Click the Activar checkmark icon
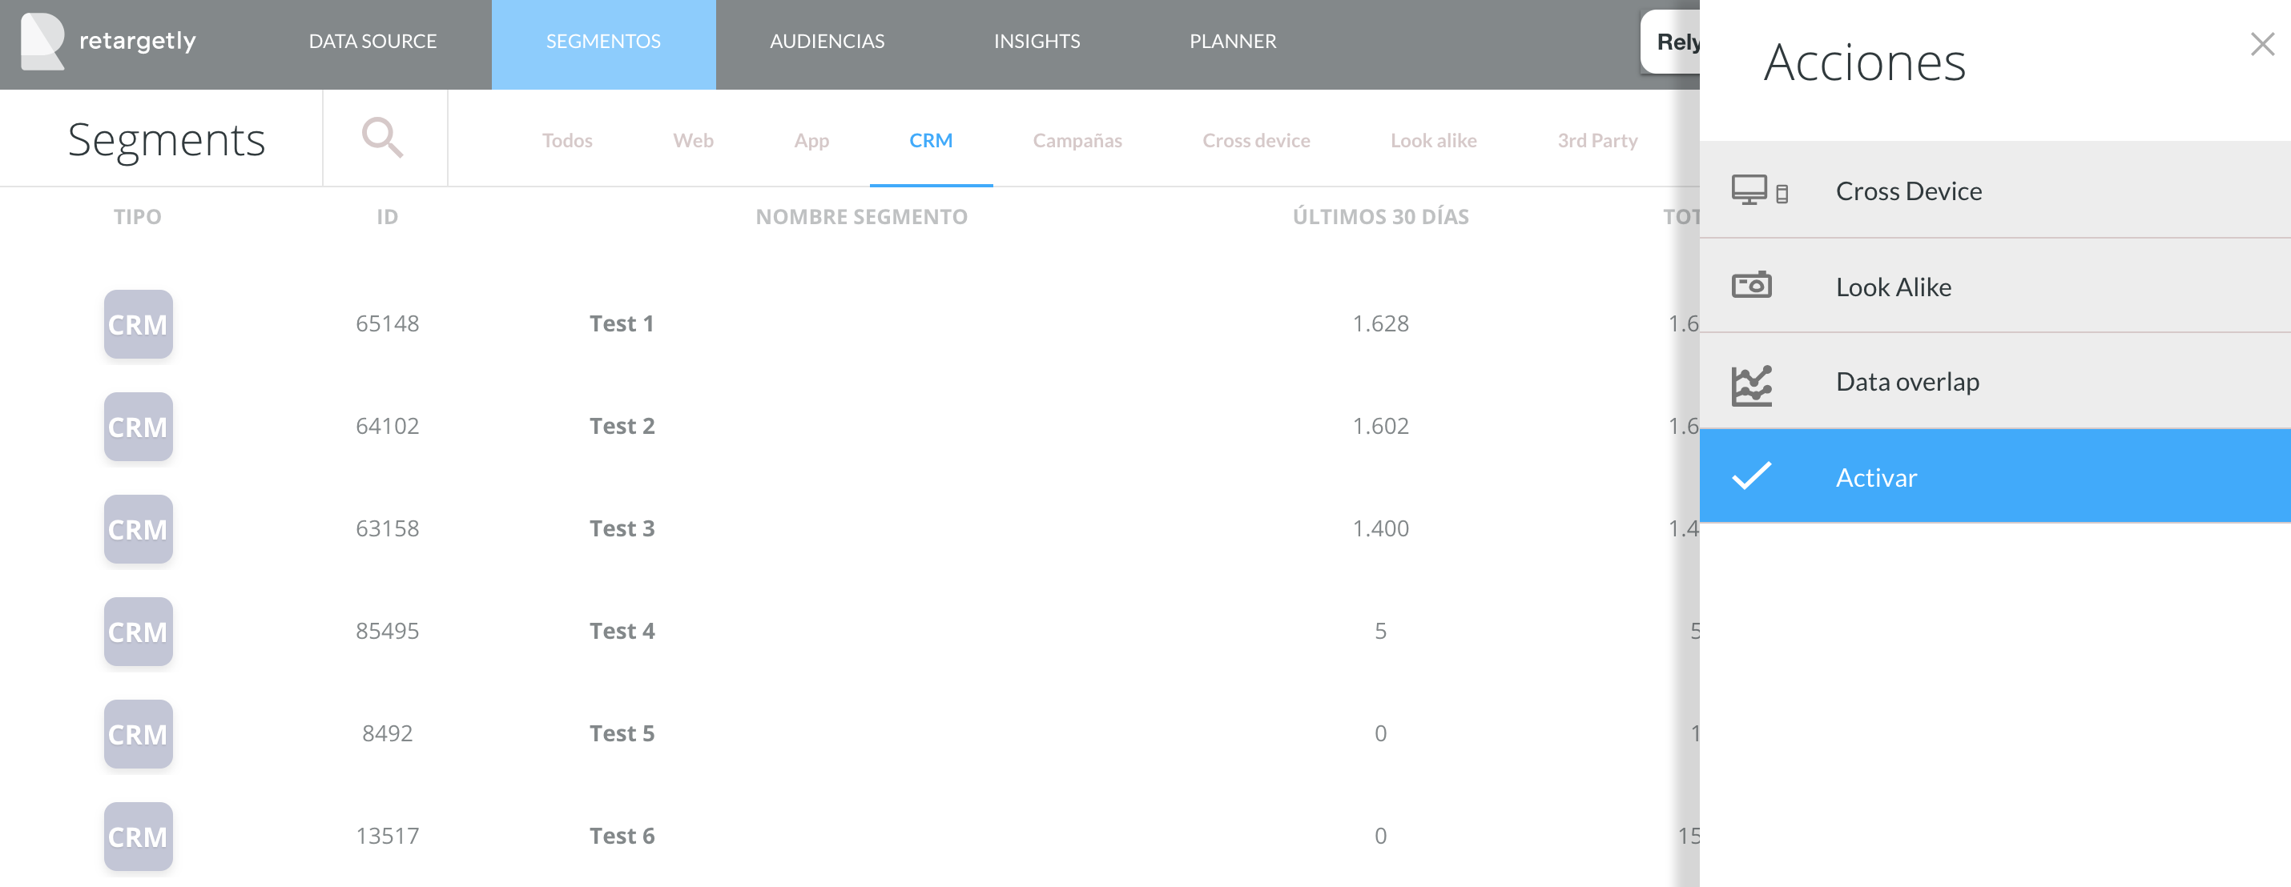The width and height of the screenshot is (2291, 887). click(x=1751, y=476)
